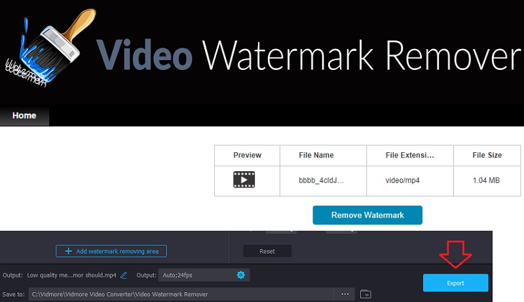Click Add watermark removing area
Screen dimensions: 524x302
111,251
